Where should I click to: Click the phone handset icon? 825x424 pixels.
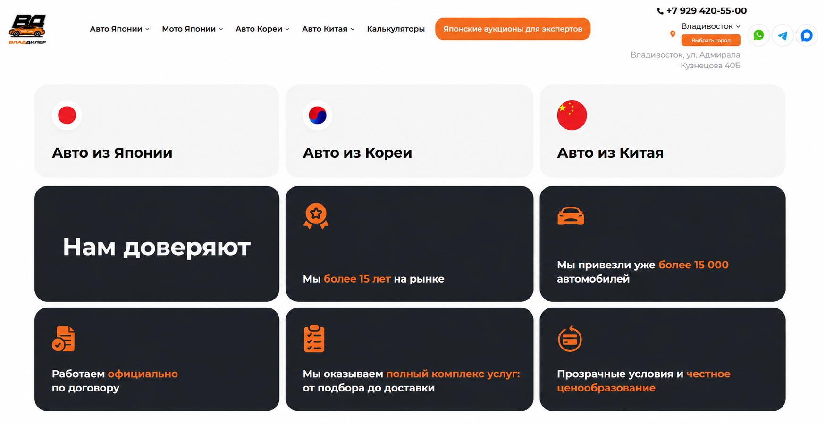tap(660, 11)
